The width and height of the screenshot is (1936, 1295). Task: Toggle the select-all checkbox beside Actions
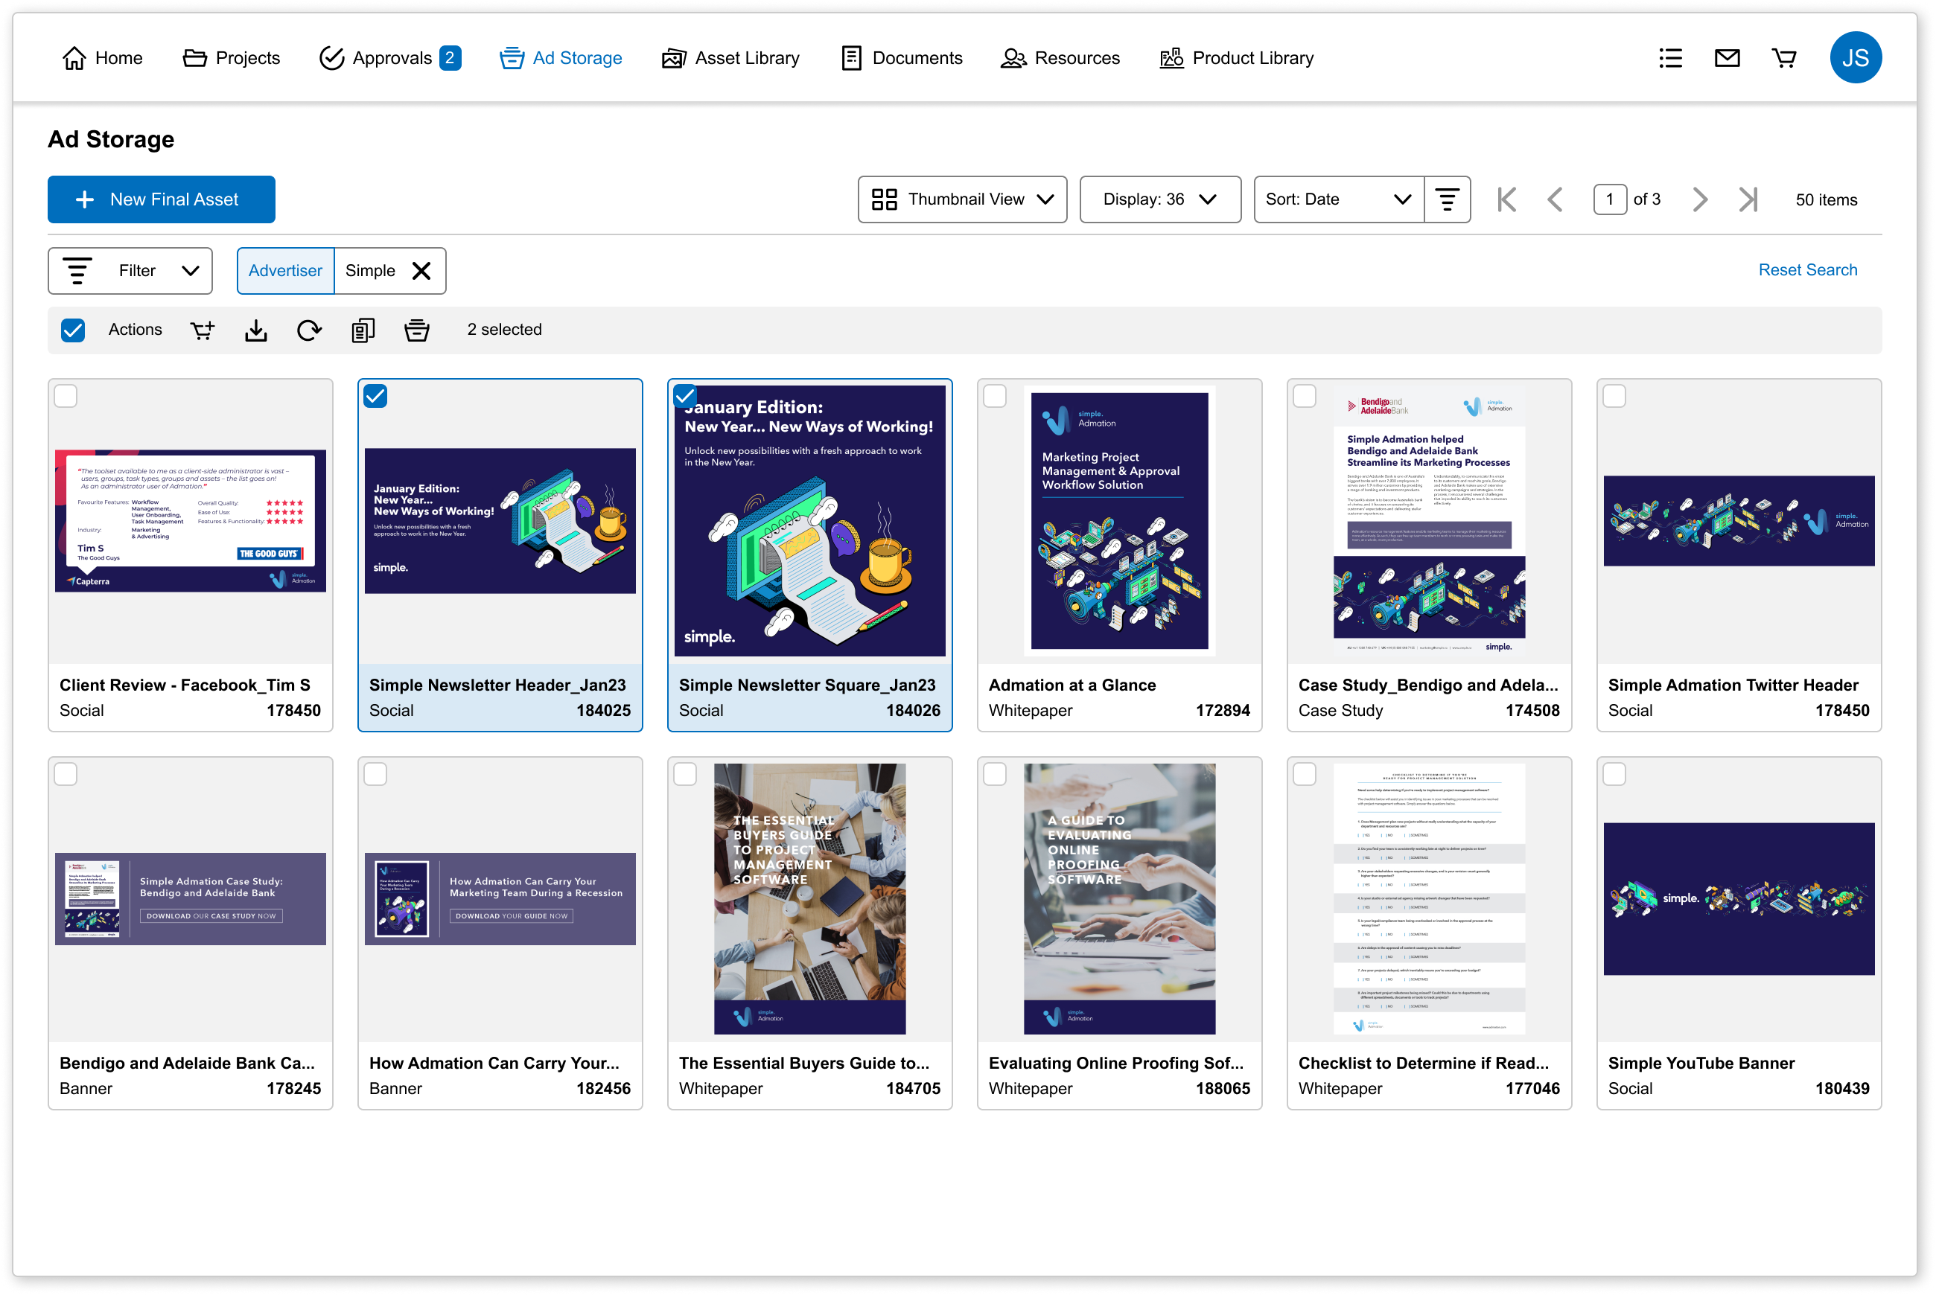click(73, 330)
